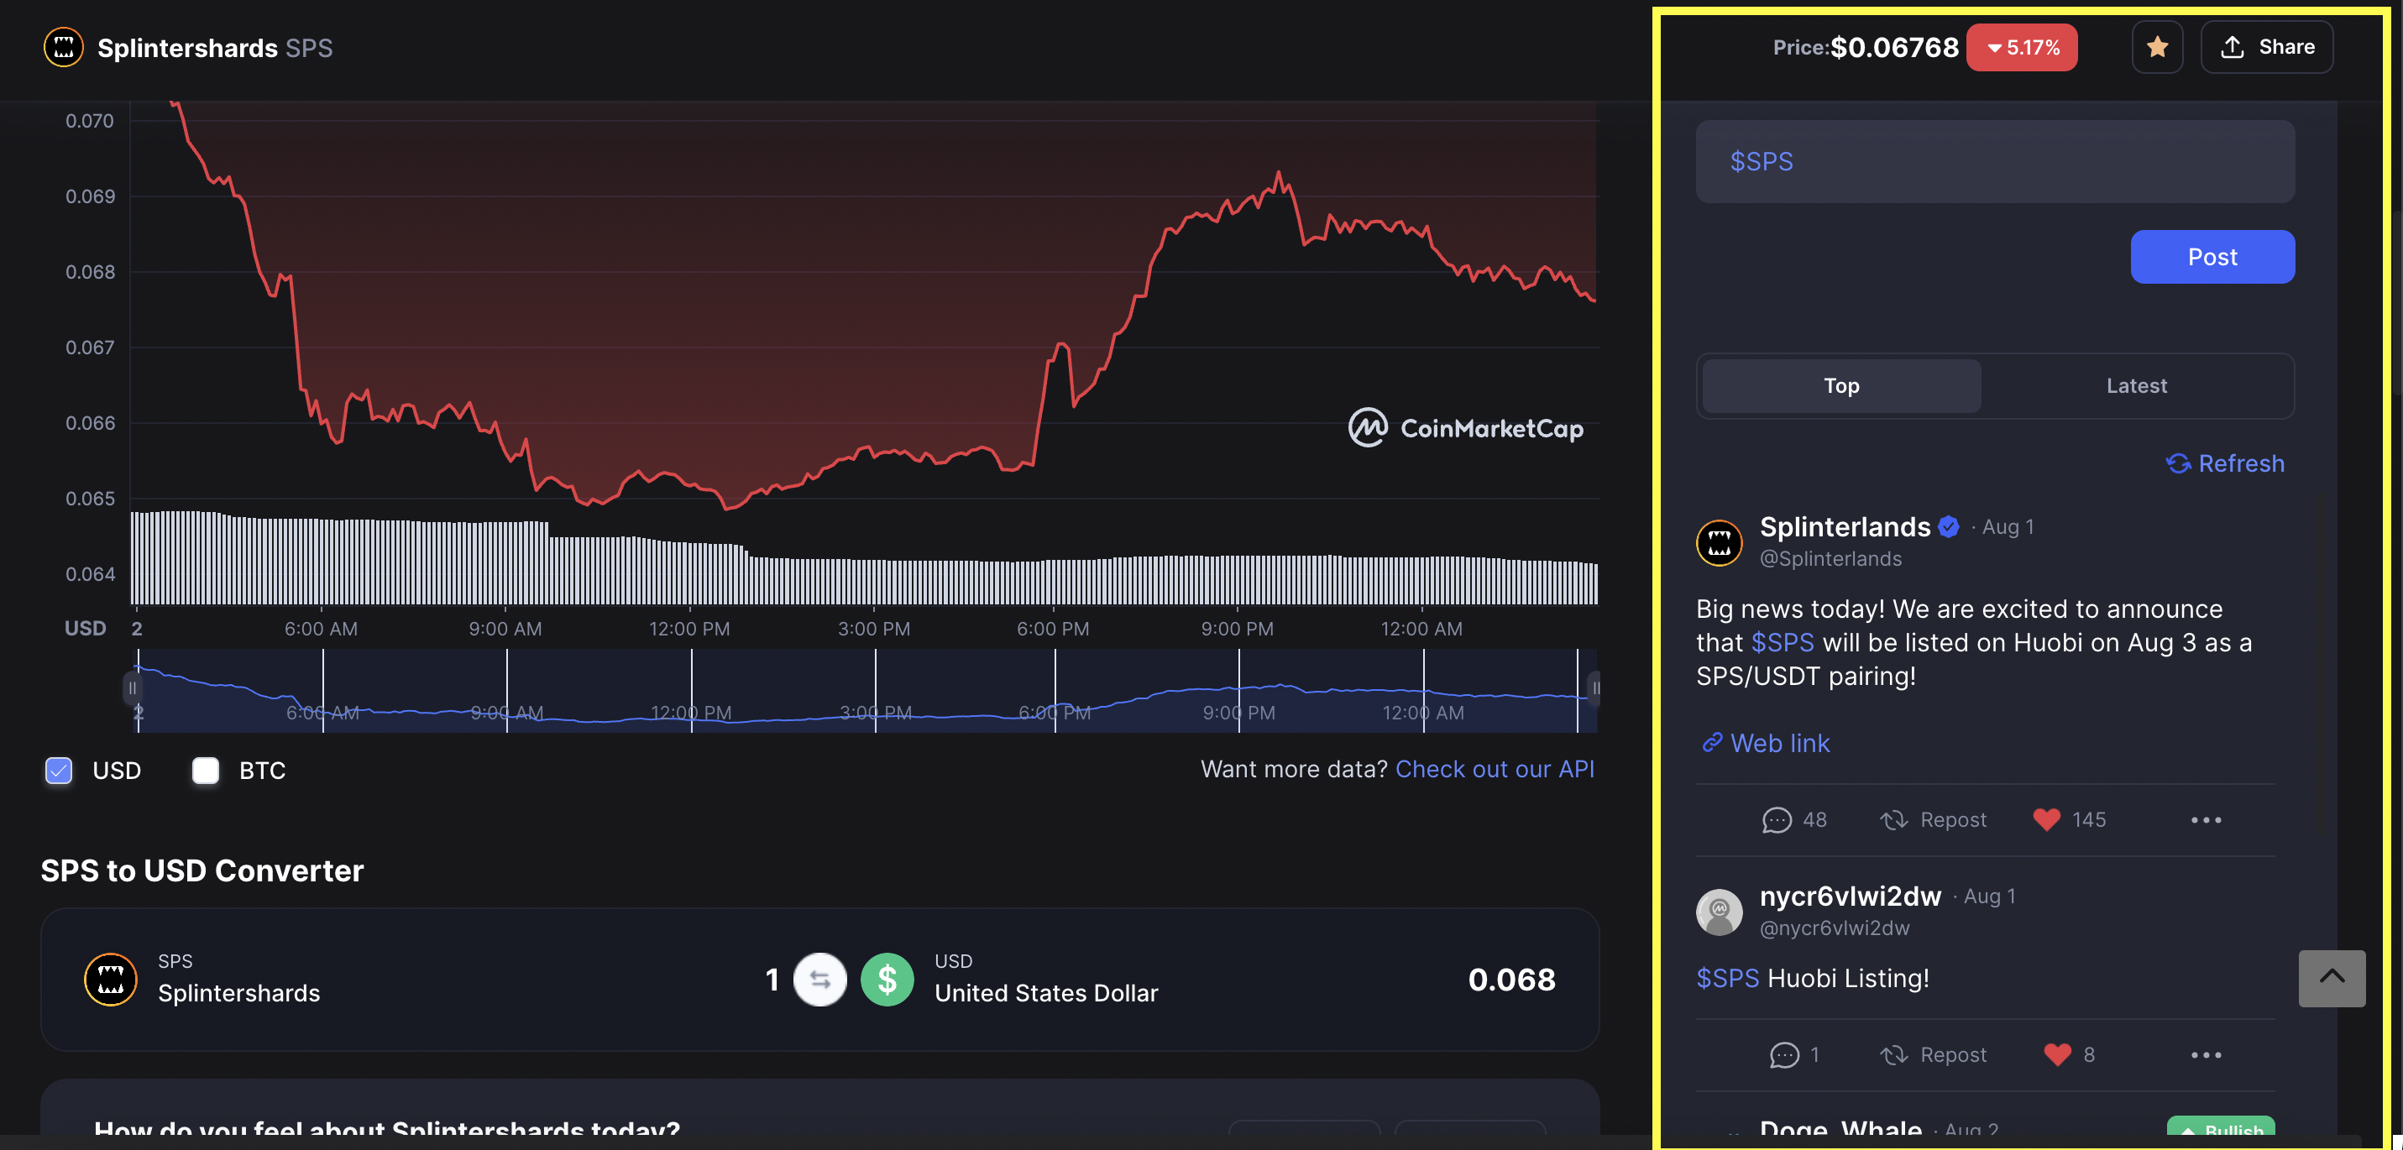This screenshot has height=1150, width=2403.
Task: Click the 9:00 PM marker on range navigator
Action: pos(1238,713)
